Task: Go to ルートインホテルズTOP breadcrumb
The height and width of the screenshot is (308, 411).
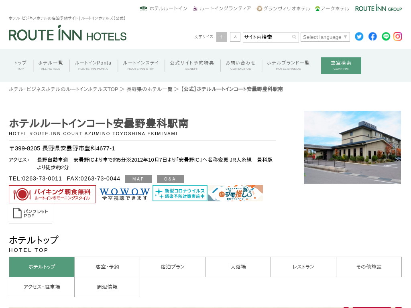Action: pyautogui.click(x=63, y=89)
